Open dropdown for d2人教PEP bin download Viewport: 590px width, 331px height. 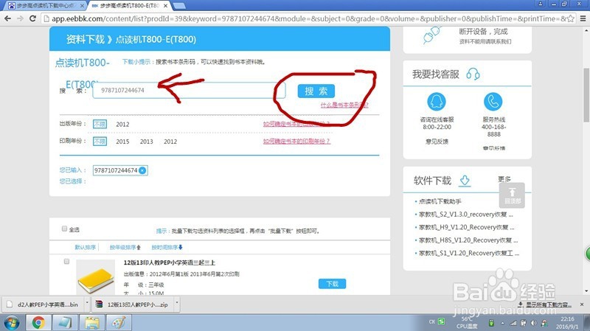point(87,304)
